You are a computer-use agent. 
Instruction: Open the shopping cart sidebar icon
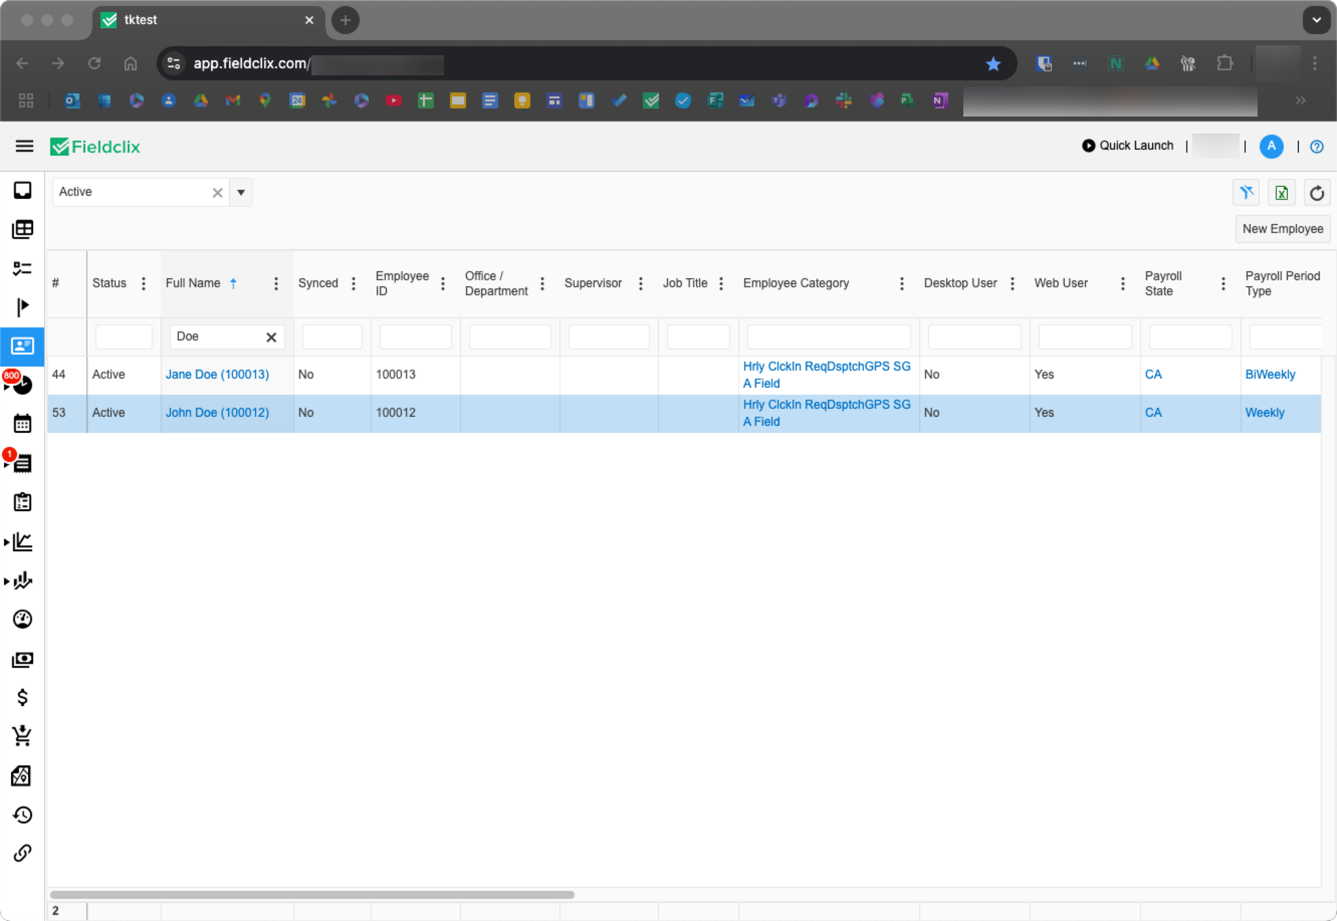click(x=23, y=736)
